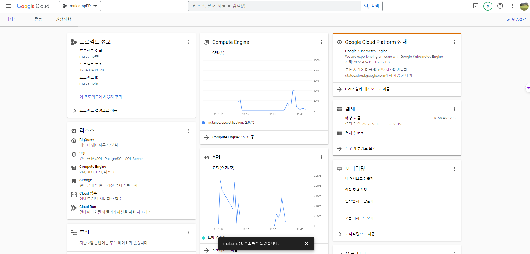530x254 pixels.
Task: Click the user account avatar
Action: click(524, 6)
